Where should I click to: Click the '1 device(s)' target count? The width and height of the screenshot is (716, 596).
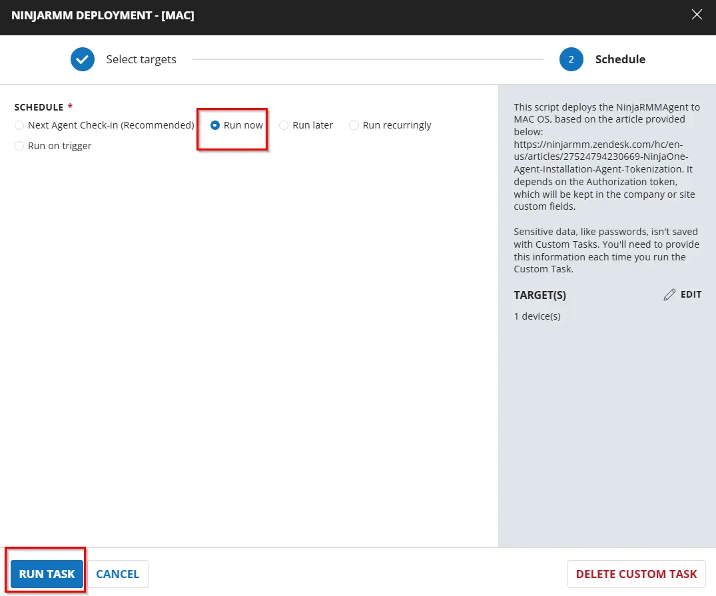[537, 316]
